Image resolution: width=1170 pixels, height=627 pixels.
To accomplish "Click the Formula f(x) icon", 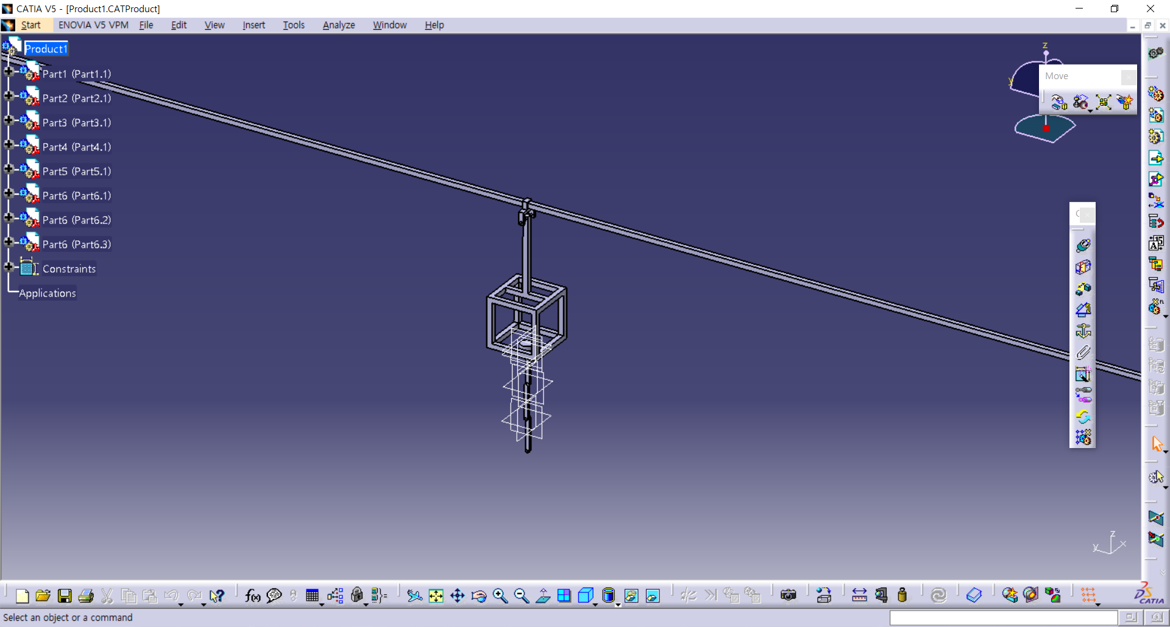I will point(252,595).
